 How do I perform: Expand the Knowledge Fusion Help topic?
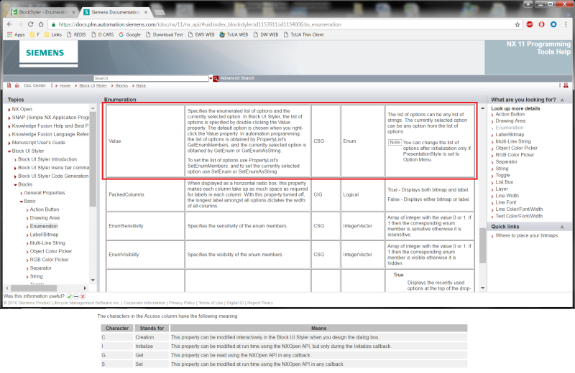click(9, 126)
